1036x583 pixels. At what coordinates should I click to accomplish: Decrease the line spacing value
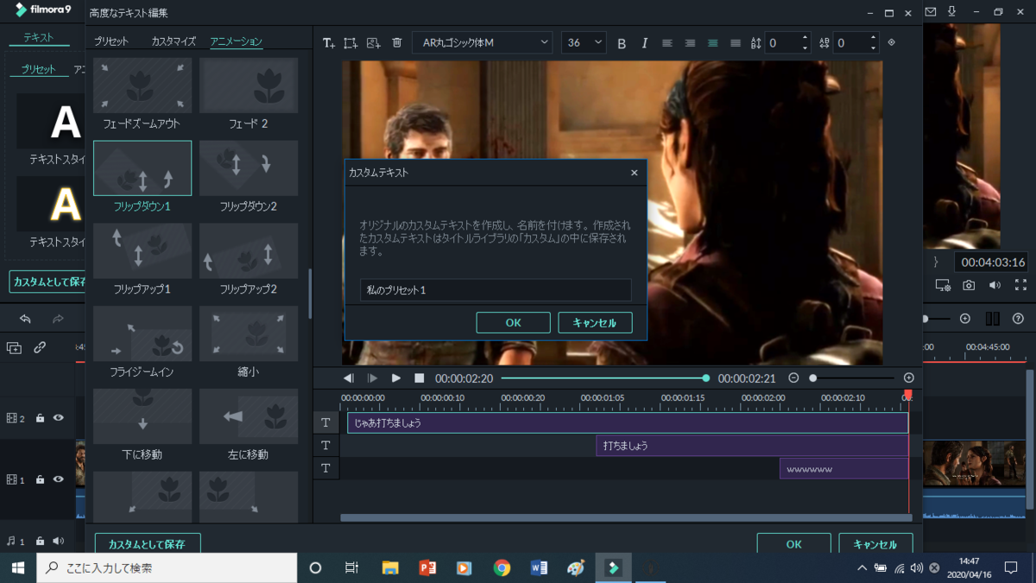click(x=805, y=48)
